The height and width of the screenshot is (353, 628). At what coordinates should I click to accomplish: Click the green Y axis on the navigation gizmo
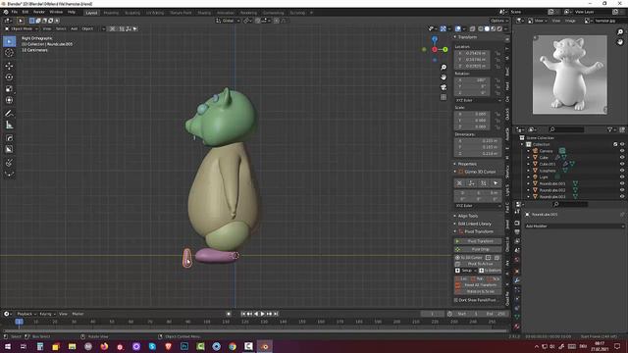tap(445, 49)
